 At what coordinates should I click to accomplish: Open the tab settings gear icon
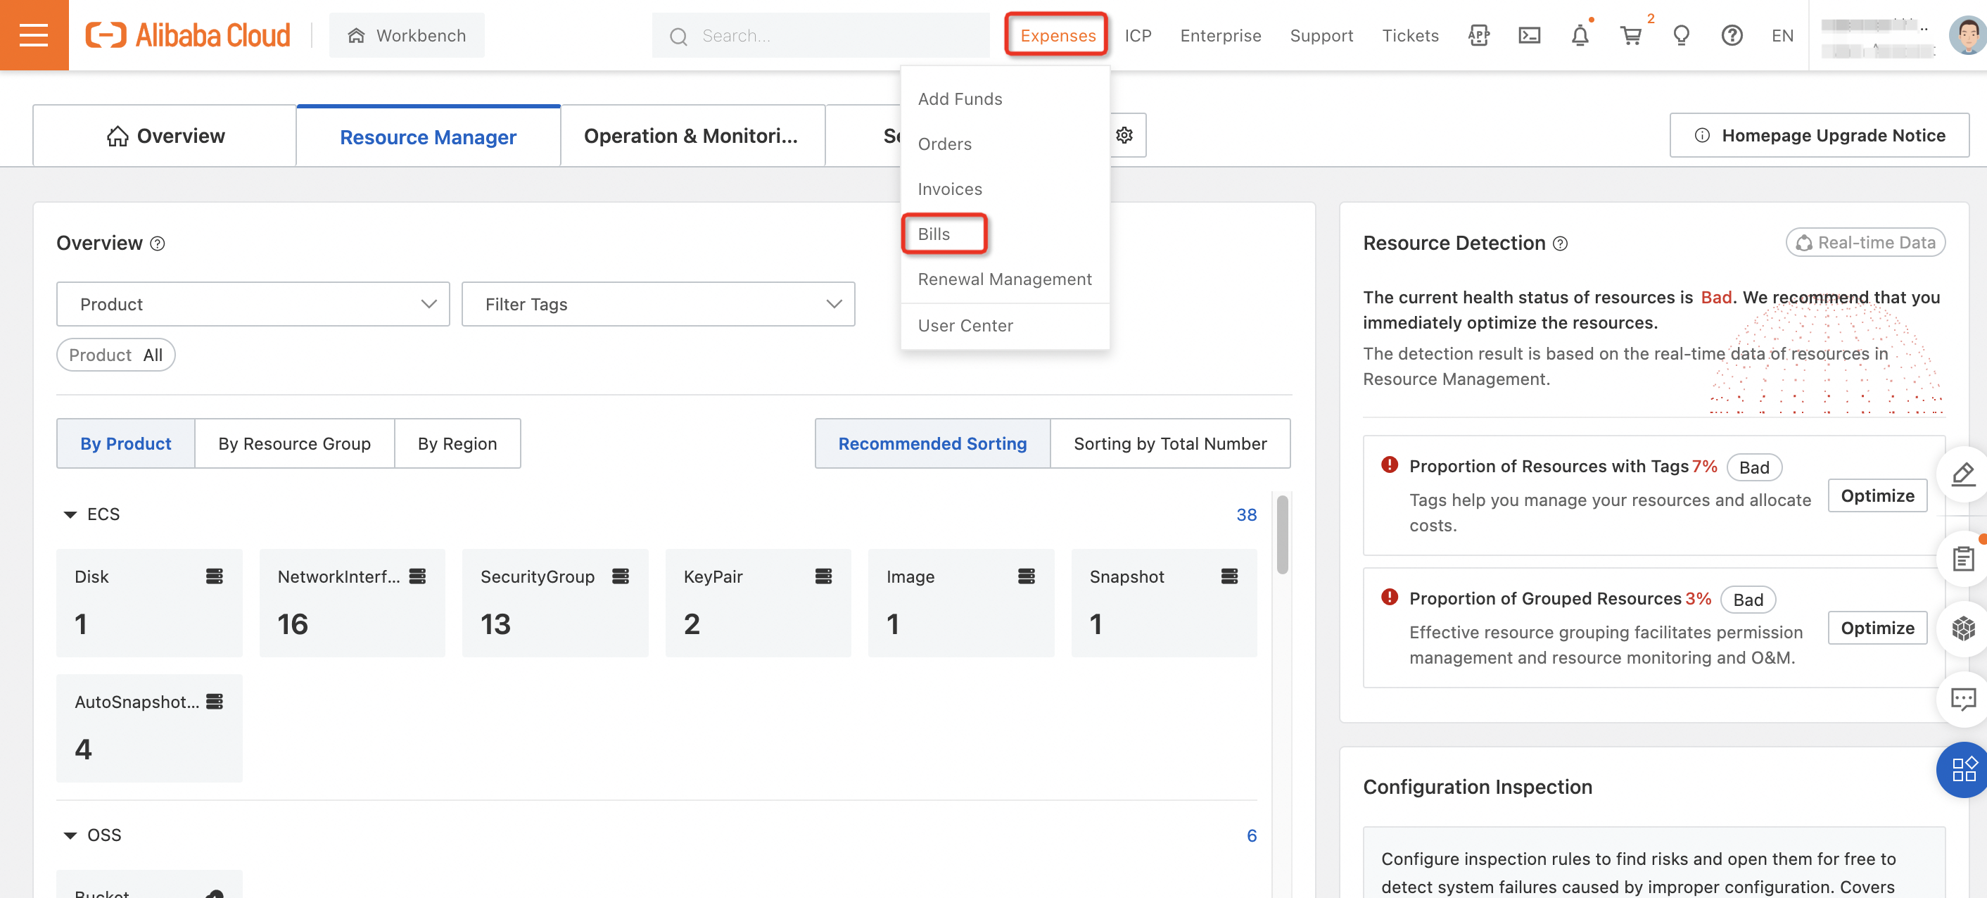click(x=1124, y=135)
